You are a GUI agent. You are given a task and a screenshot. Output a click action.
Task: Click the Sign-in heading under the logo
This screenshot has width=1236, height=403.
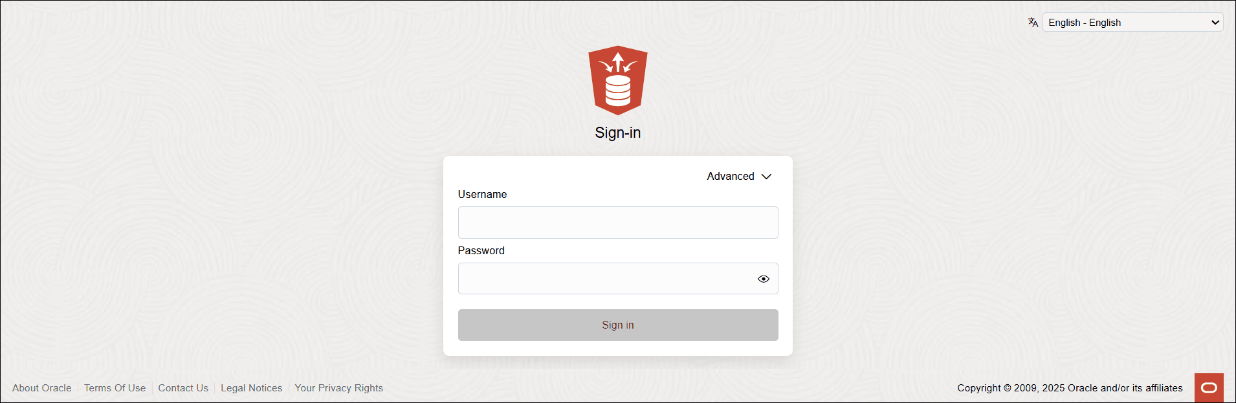[617, 133]
